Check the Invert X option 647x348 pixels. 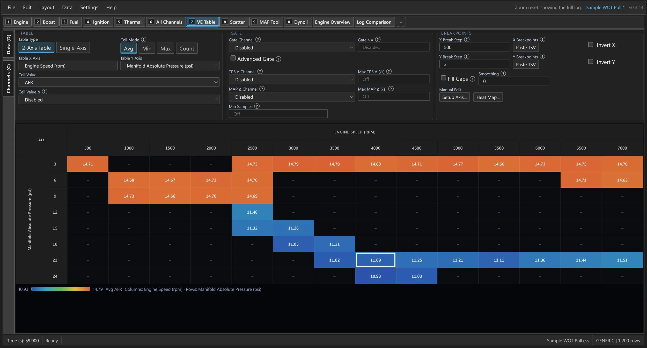(591, 45)
